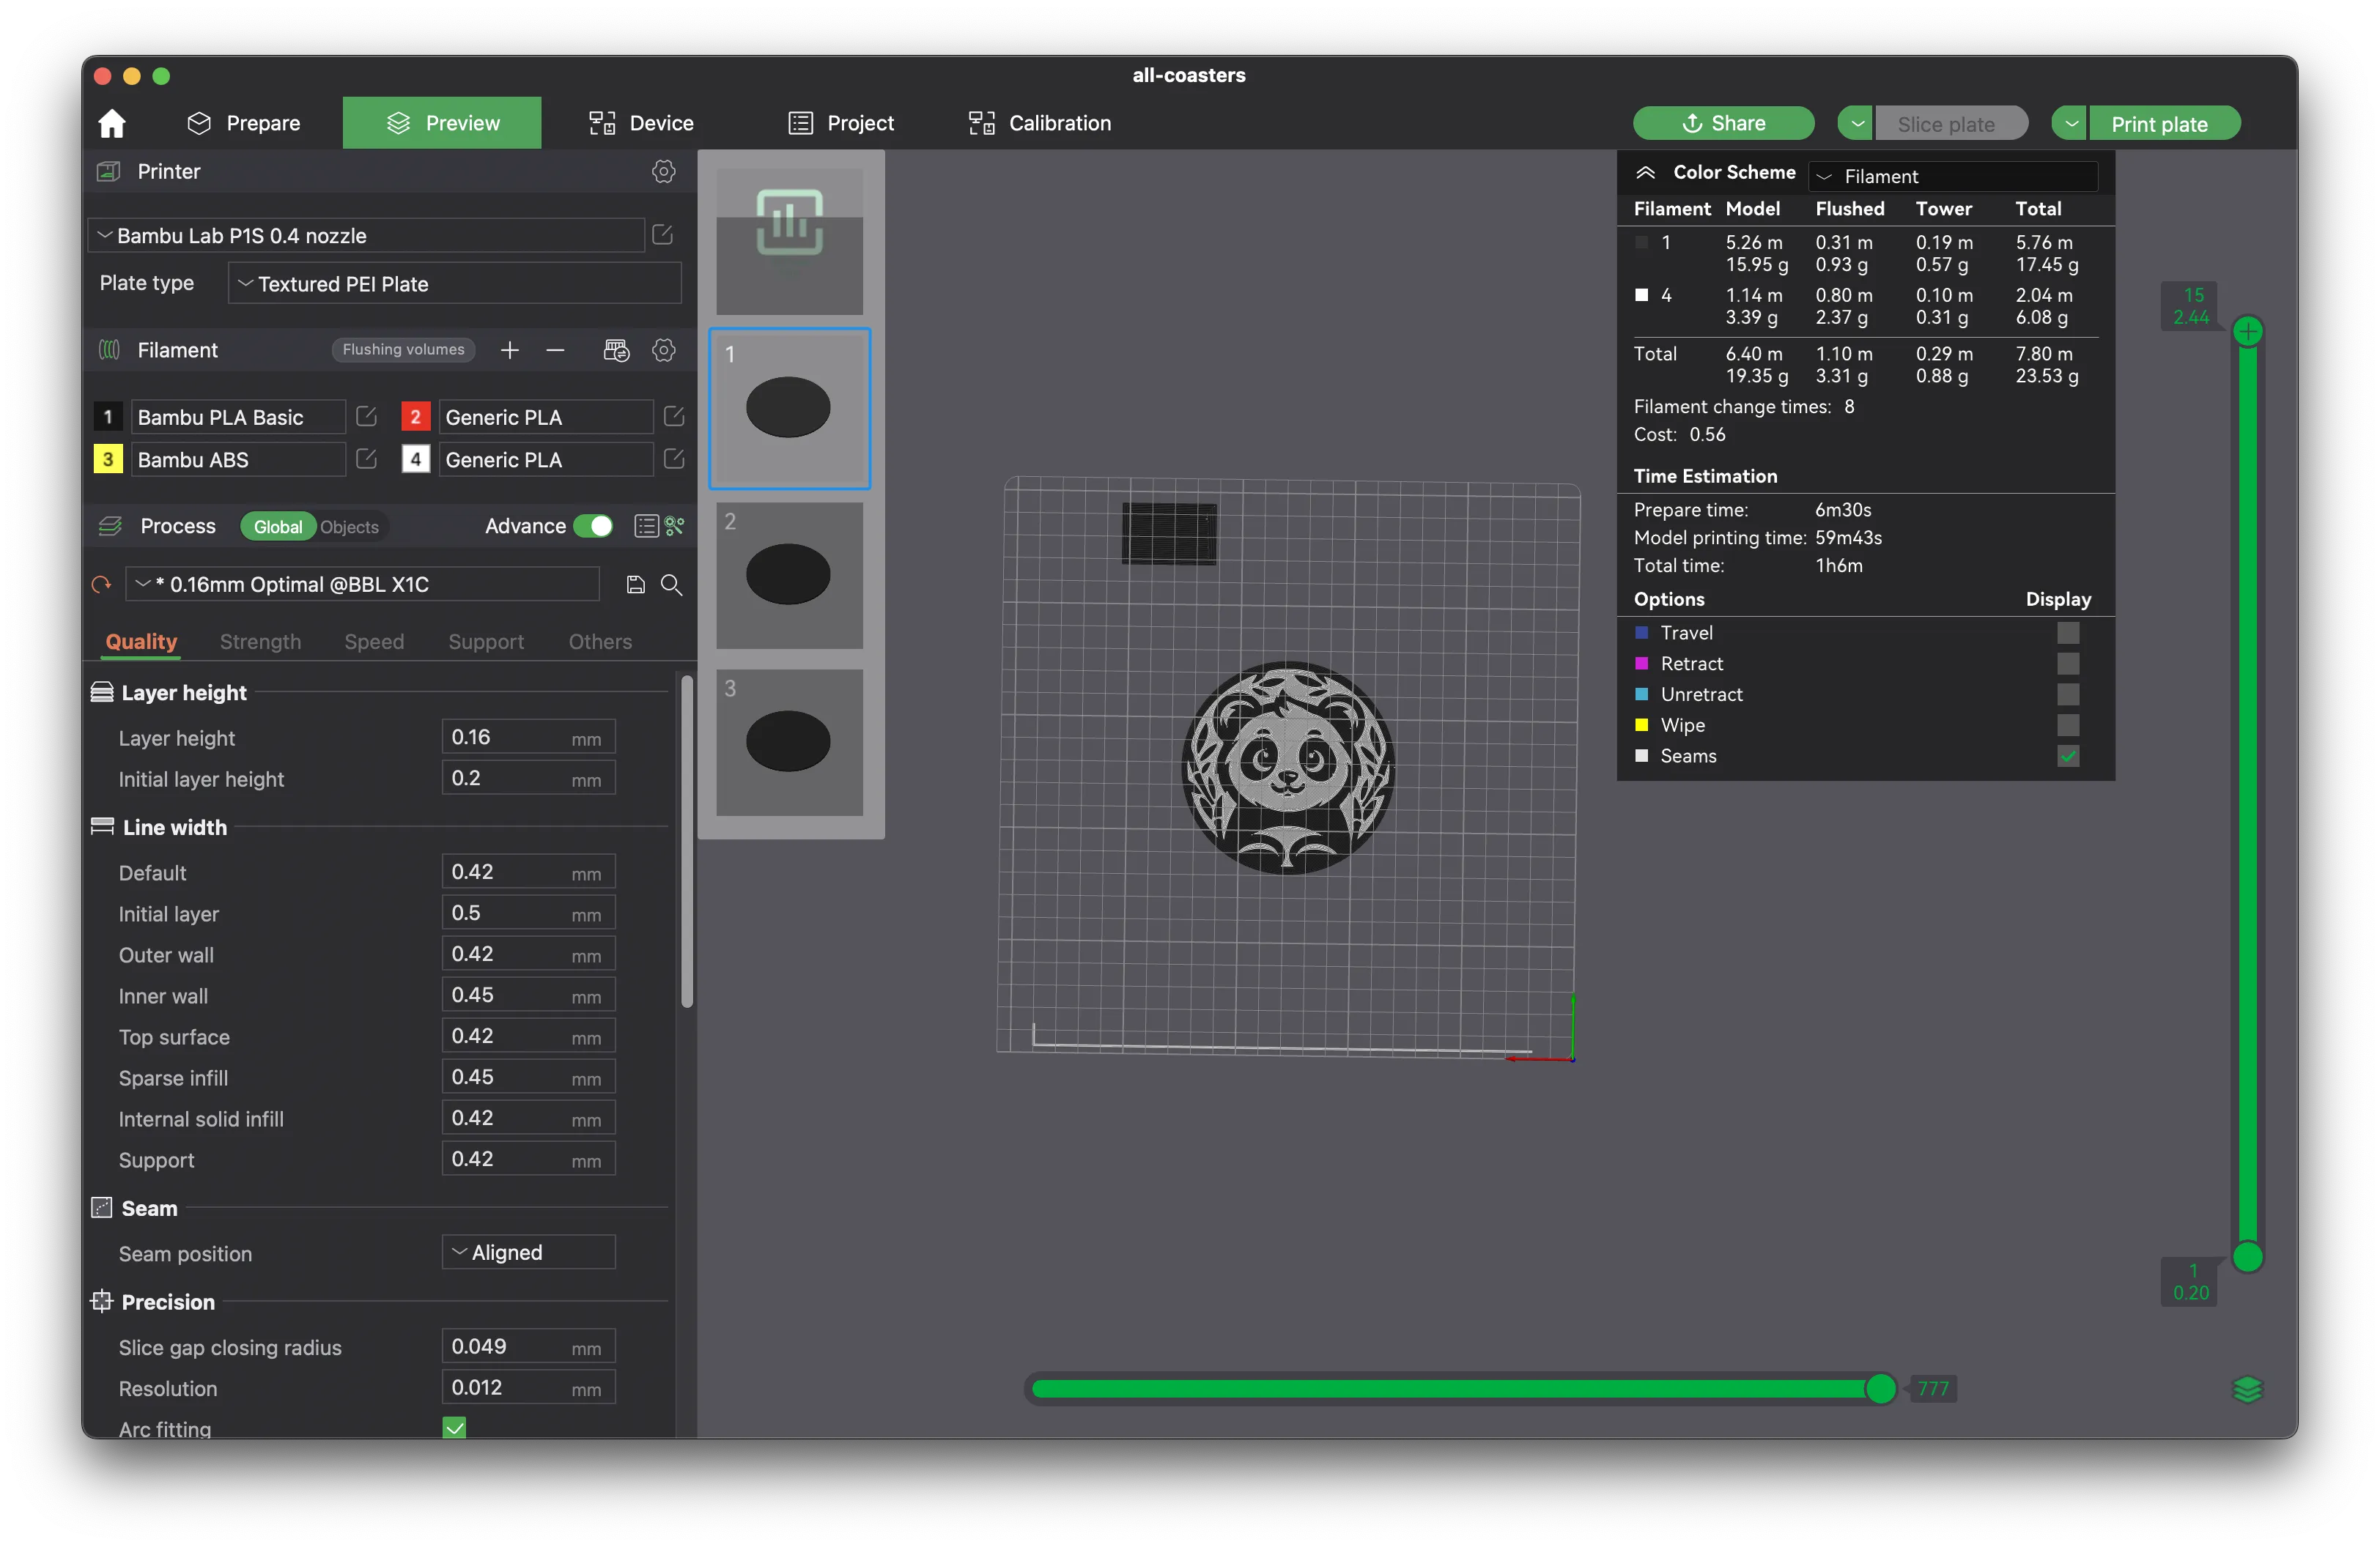Edit filament 4 Generic PLA preset
This screenshot has width=2380, height=1547.
click(674, 459)
